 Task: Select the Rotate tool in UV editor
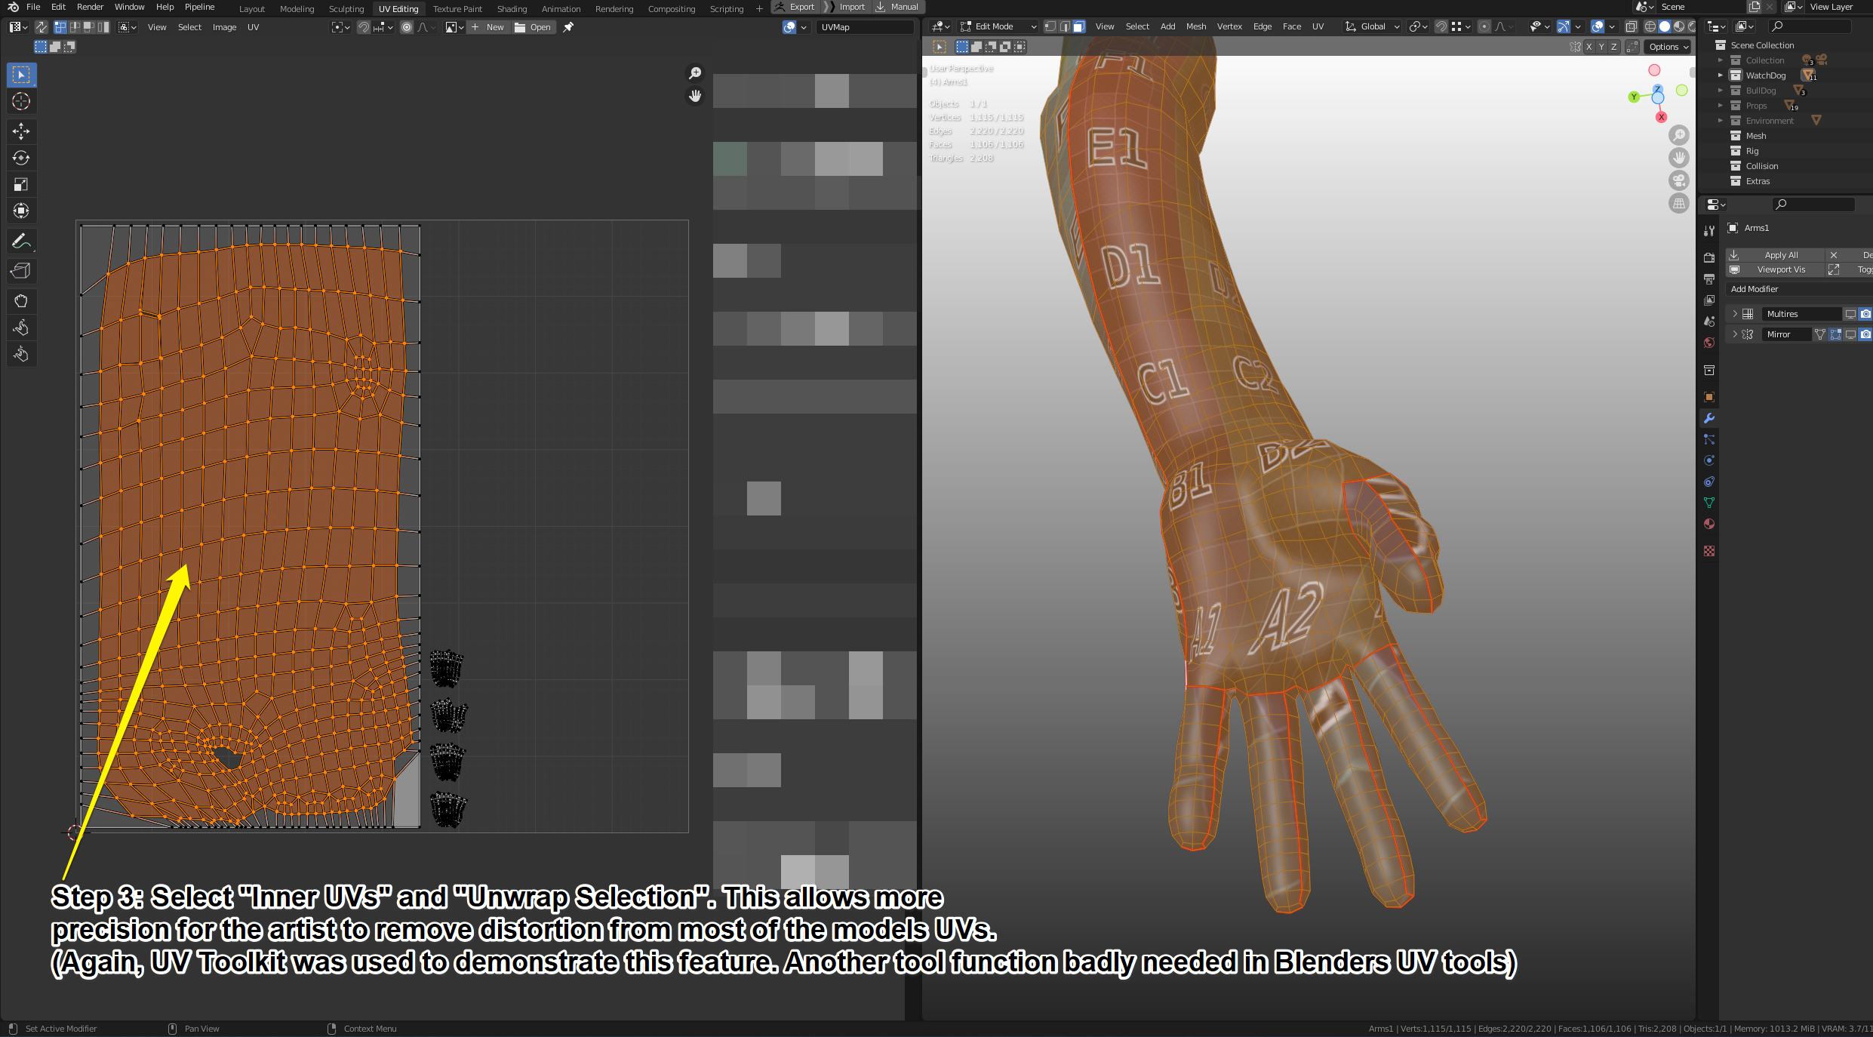[21, 158]
